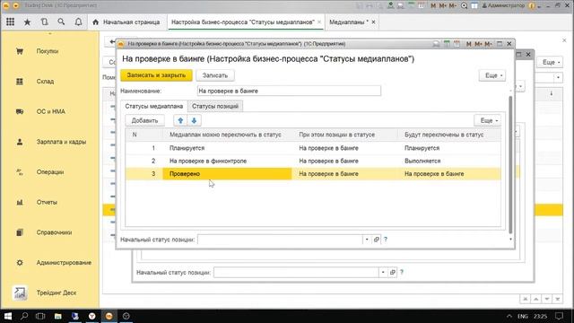Click the Зарплата и кадры person icon

(x=20, y=142)
